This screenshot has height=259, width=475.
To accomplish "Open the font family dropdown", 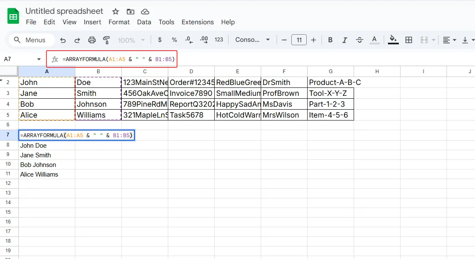I will tap(252, 40).
